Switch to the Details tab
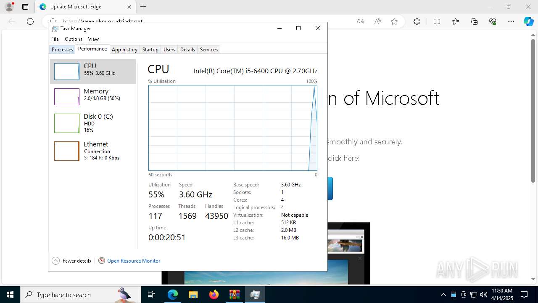 point(187,50)
